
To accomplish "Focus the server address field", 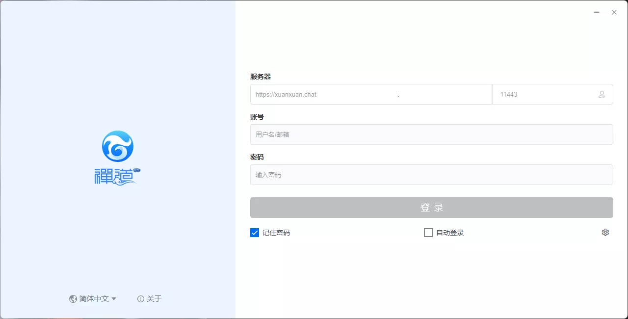I will (371, 94).
